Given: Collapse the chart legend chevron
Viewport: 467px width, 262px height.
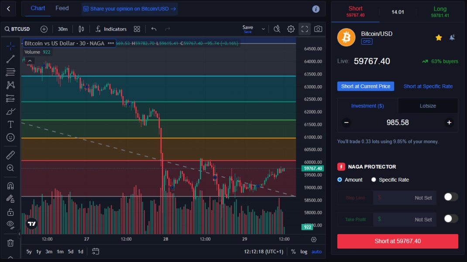Looking at the screenshot, I should point(29,61).
